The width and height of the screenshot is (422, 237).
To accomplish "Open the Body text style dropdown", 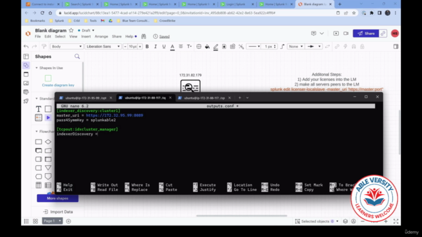I will tap(67, 47).
